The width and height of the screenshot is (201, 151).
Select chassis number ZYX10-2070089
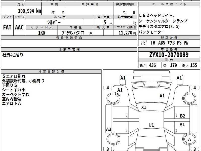coord(169,55)
